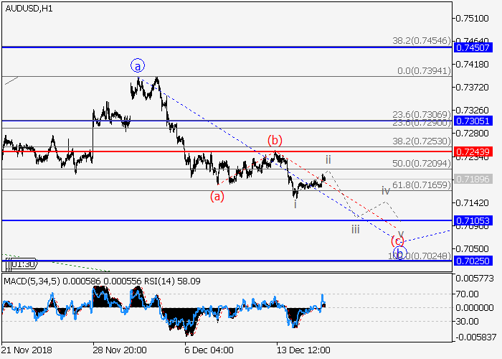Click the red (c) wave label
The height and width of the screenshot is (359, 502).
pos(397,241)
